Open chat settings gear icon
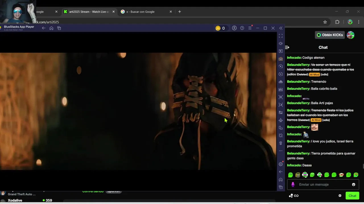364x204 pixels. pos(340,196)
